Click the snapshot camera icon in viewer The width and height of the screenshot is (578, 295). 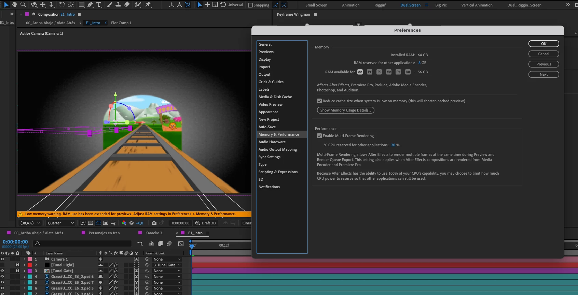pyautogui.click(x=154, y=223)
